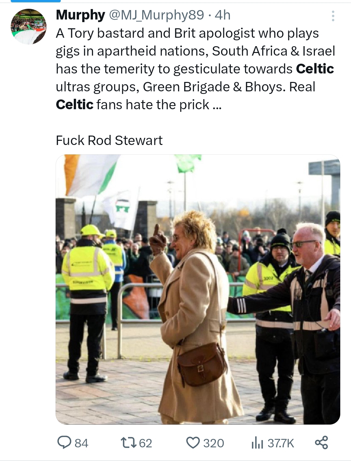Click the 4h timestamp
The width and height of the screenshot is (351, 461).
(223, 15)
